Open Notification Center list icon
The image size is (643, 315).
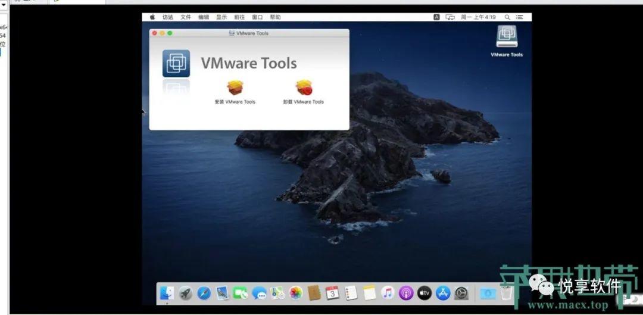pos(520,17)
